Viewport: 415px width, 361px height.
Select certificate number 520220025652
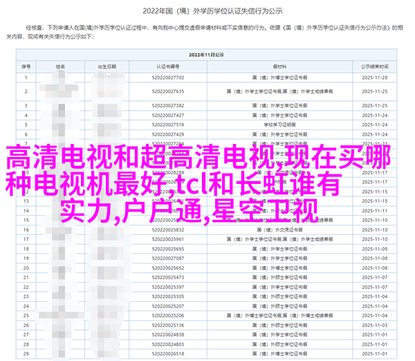[x=168, y=268]
